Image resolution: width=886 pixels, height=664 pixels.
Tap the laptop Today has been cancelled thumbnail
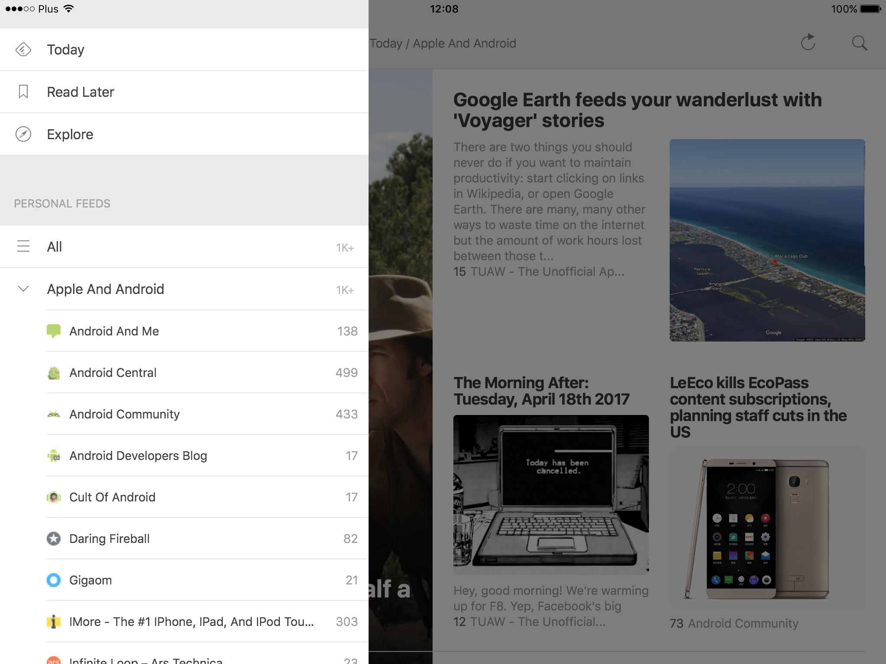(551, 494)
